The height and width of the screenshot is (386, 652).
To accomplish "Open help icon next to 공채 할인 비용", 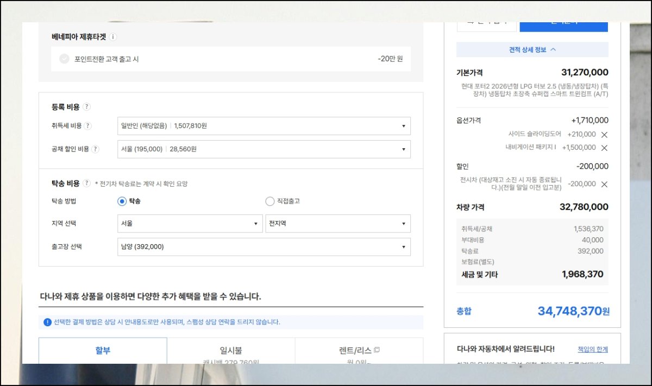I will click(x=95, y=149).
